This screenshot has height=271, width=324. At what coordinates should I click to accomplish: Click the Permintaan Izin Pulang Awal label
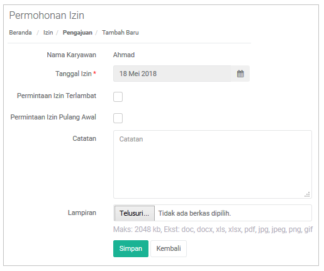(x=53, y=117)
